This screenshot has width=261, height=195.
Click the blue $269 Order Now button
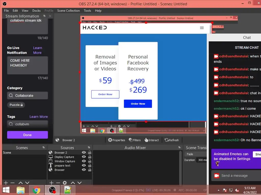click(138, 104)
